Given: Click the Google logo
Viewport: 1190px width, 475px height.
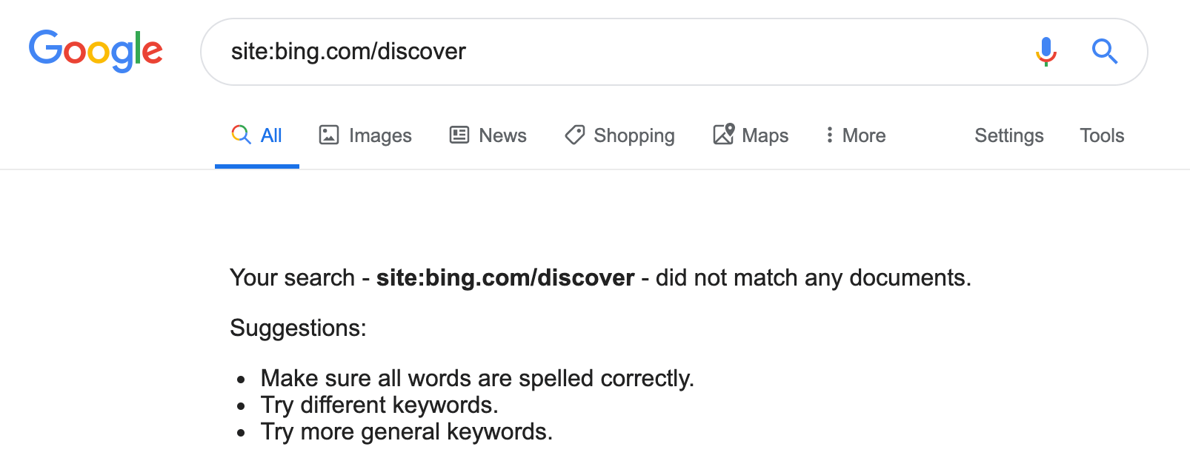Looking at the screenshot, I should point(96,50).
